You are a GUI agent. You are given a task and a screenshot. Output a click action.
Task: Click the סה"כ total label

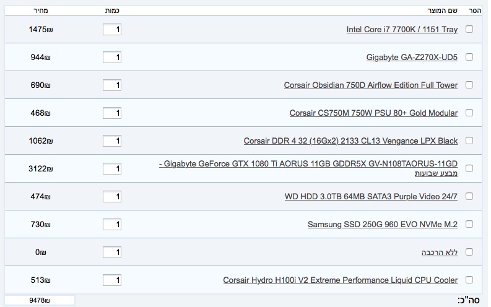[469, 300]
